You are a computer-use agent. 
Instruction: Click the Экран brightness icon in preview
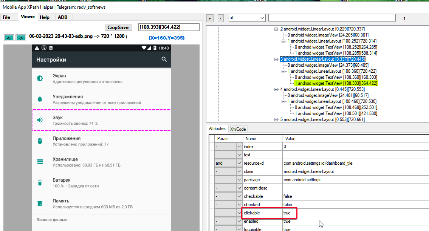coord(40,78)
